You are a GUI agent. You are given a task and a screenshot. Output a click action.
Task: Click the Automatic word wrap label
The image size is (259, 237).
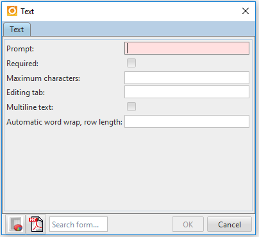(x=64, y=122)
